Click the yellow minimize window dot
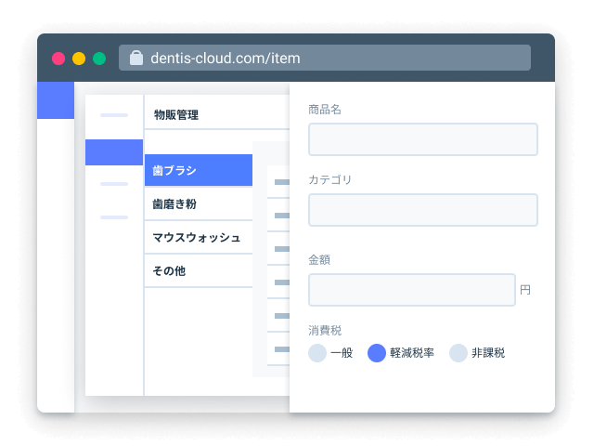The width and height of the screenshot is (594, 446). point(79,59)
